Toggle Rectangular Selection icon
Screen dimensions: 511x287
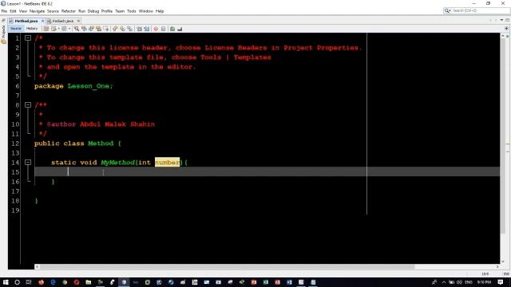pos(106,29)
